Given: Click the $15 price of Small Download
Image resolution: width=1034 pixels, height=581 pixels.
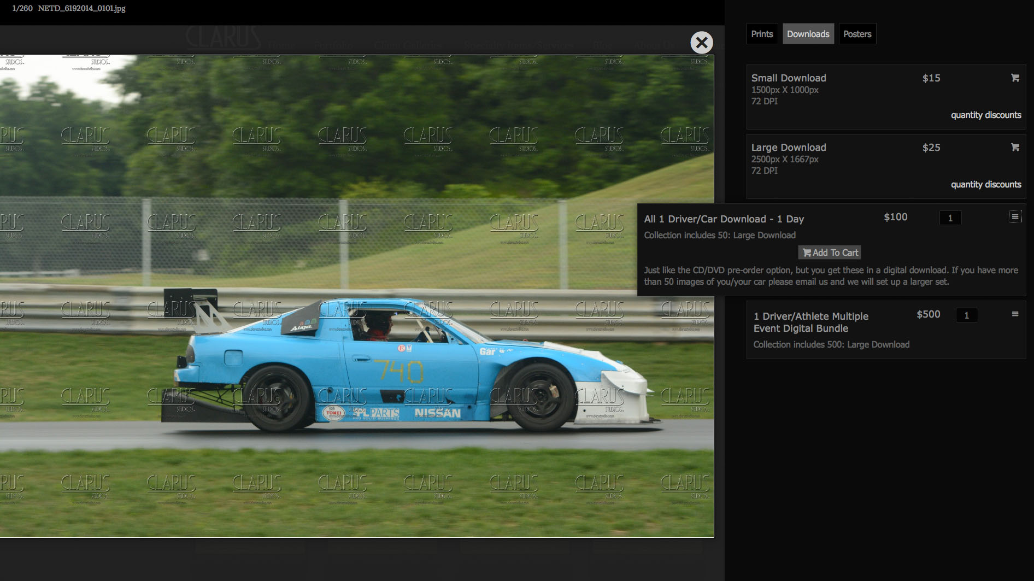Looking at the screenshot, I should (x=931, y=78).
